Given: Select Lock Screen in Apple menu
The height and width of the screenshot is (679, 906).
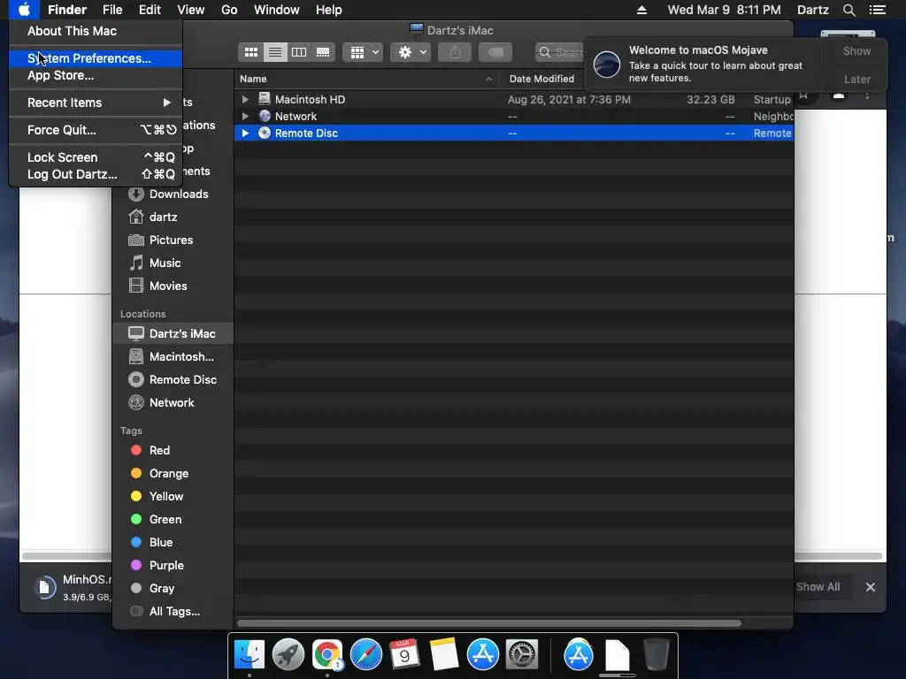Looking at the screenshot, I should pyautogui.click(x=96, y=157).
